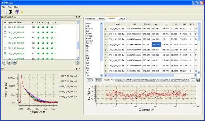Screen dimensions: 205x121
Task: Click the FWHM column header in results
Action: coord(147,24)
